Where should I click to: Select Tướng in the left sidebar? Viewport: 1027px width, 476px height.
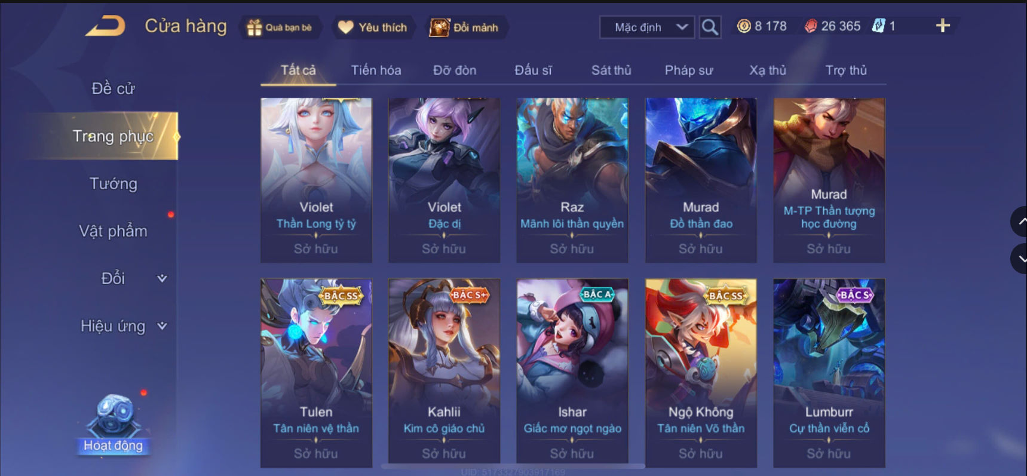114,183
